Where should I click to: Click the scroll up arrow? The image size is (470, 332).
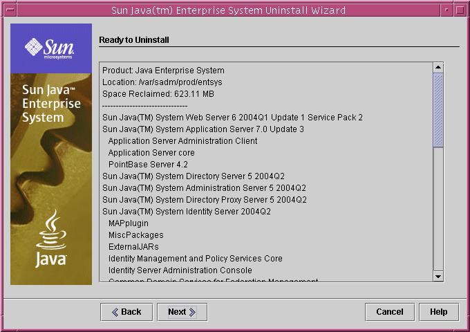point(438,68)
